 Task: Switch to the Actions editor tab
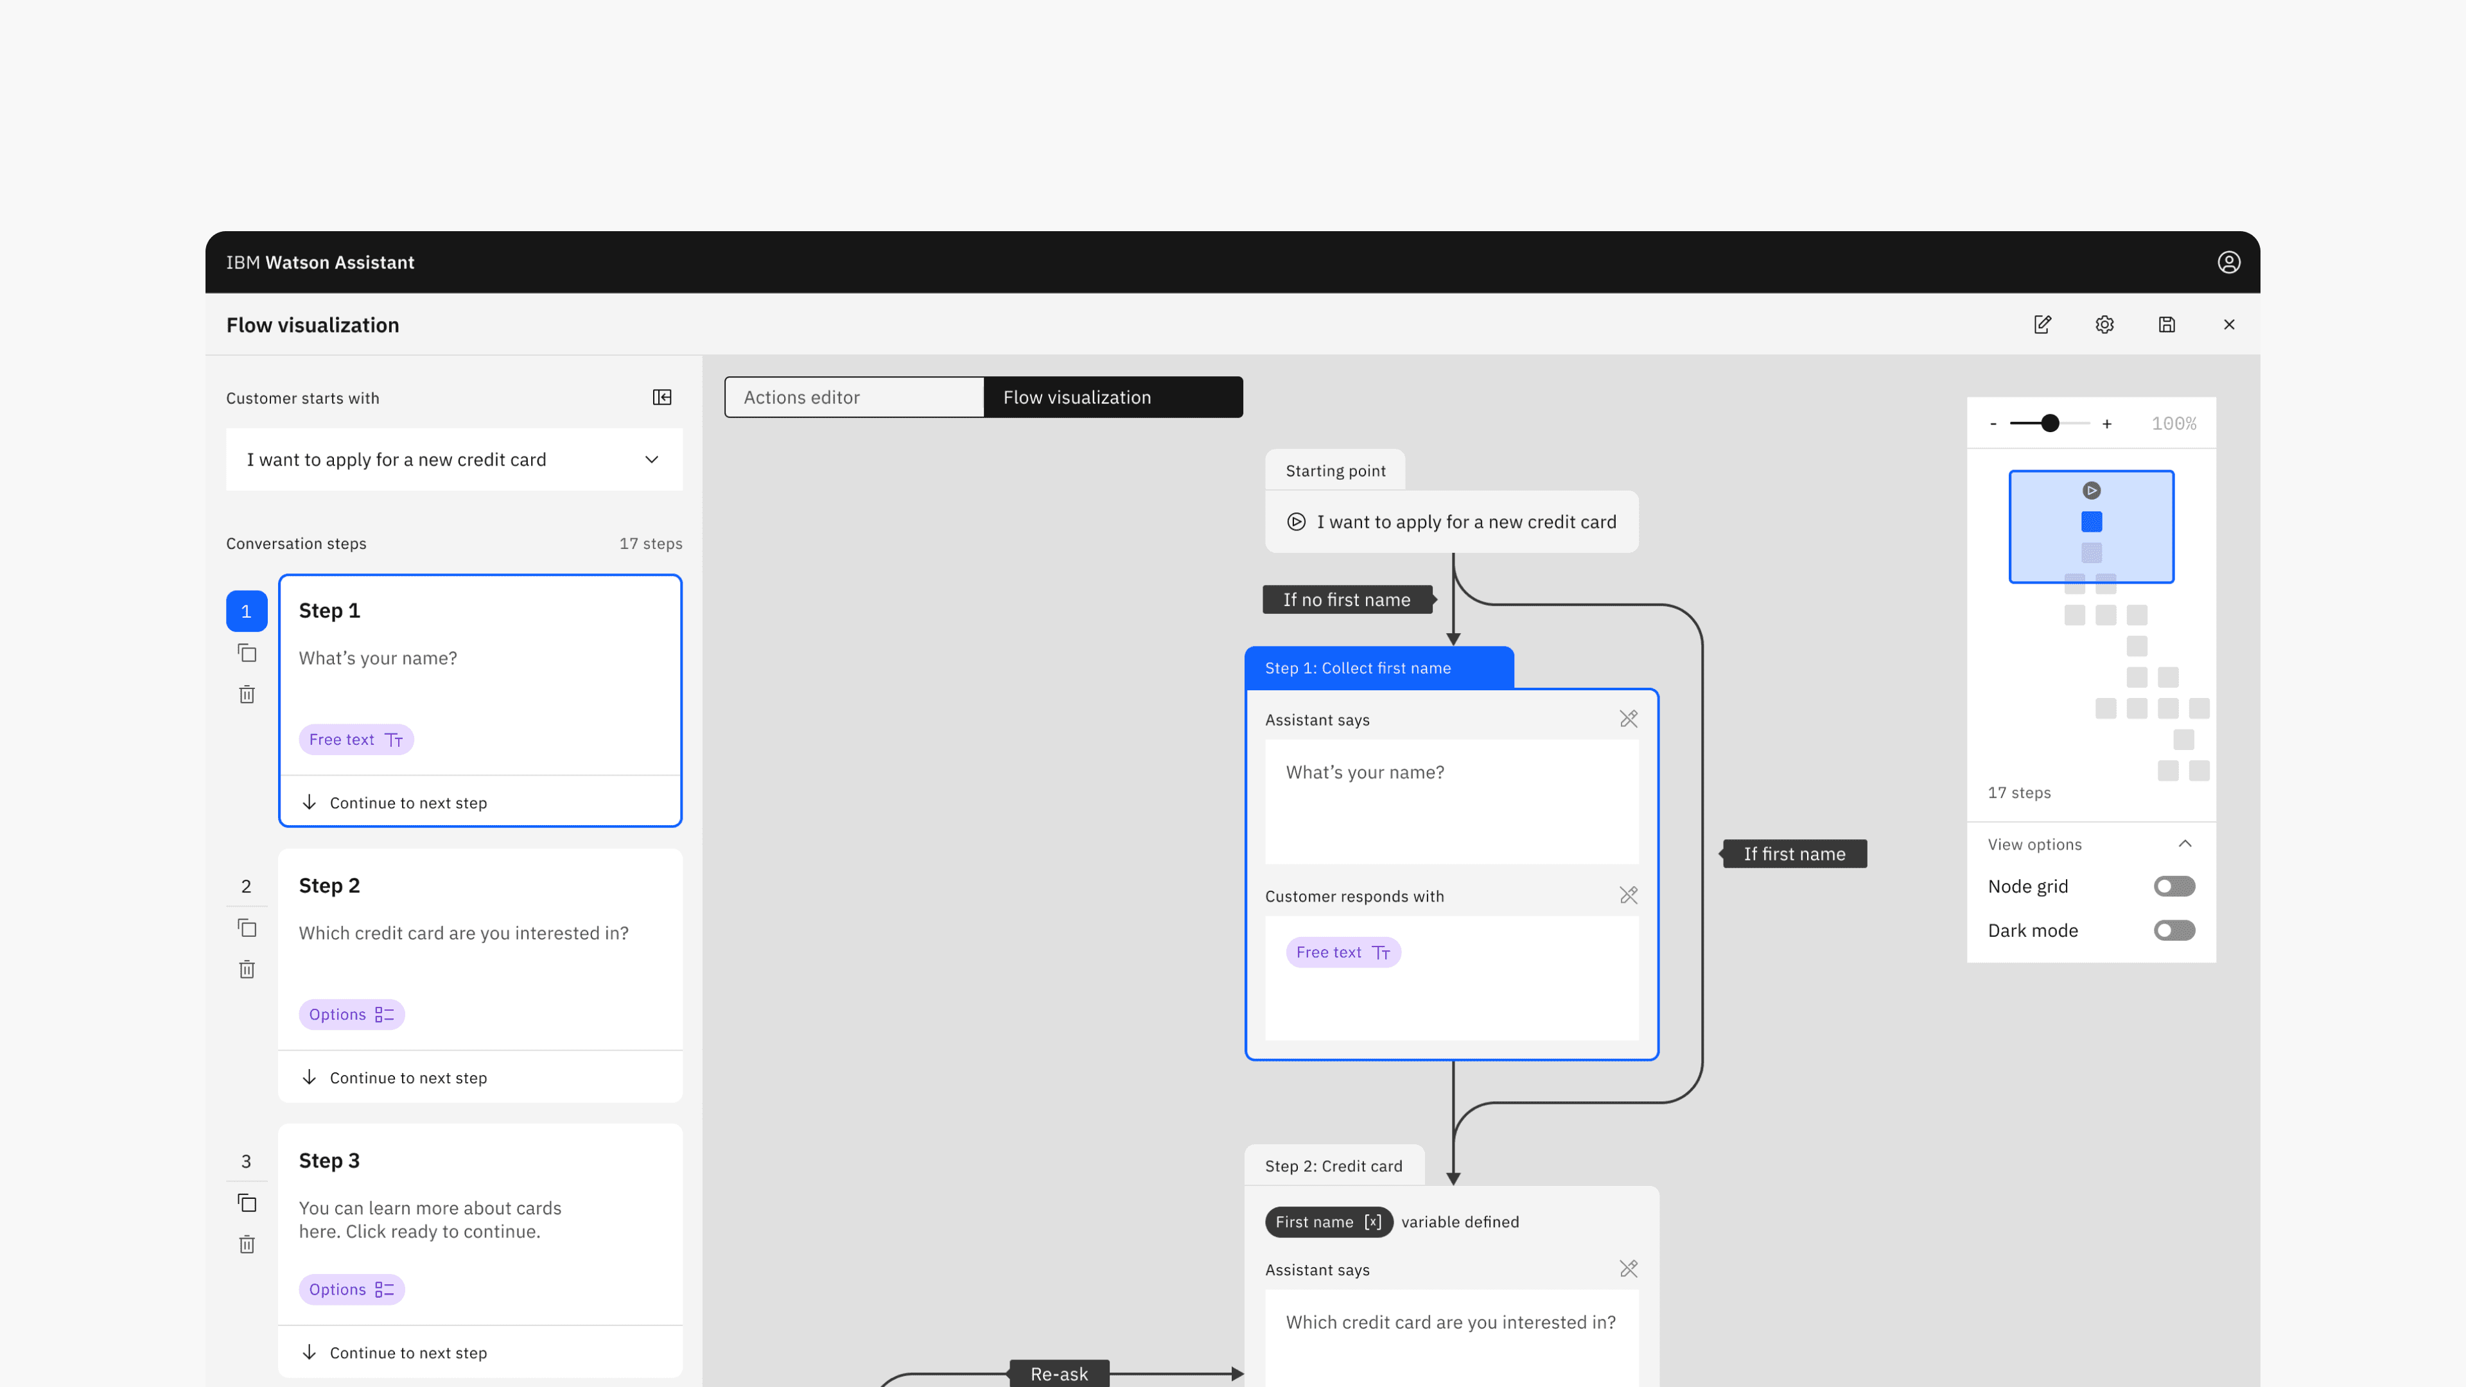[x=854, y=397]
